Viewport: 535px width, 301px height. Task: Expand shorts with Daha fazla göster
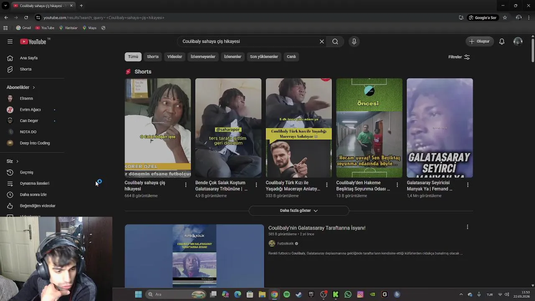299,211
